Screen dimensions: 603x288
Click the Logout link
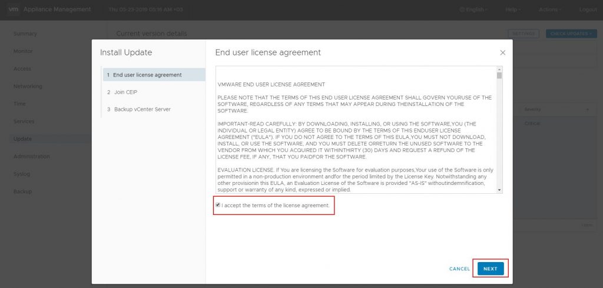pyautogui.click(x=588, y=9)
